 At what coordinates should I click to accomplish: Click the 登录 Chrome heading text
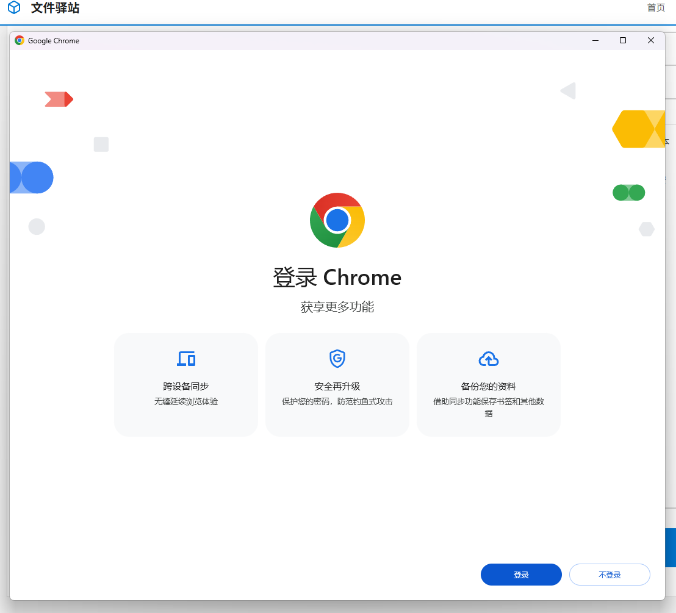point(337,278)
